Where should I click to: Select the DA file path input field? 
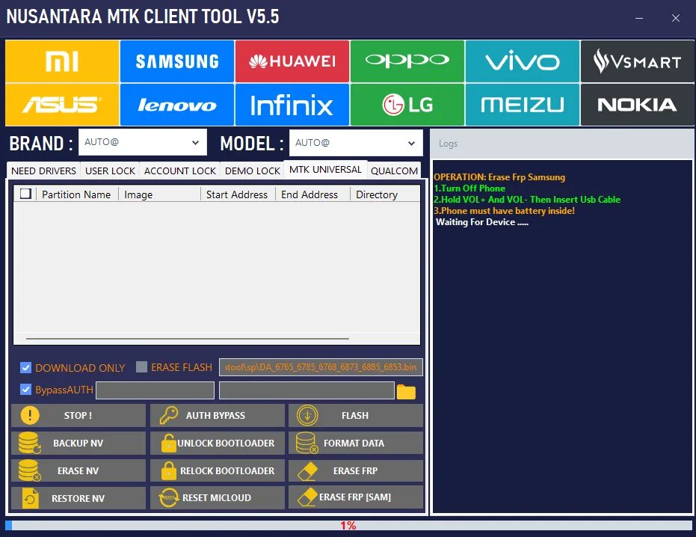point(321,367)
